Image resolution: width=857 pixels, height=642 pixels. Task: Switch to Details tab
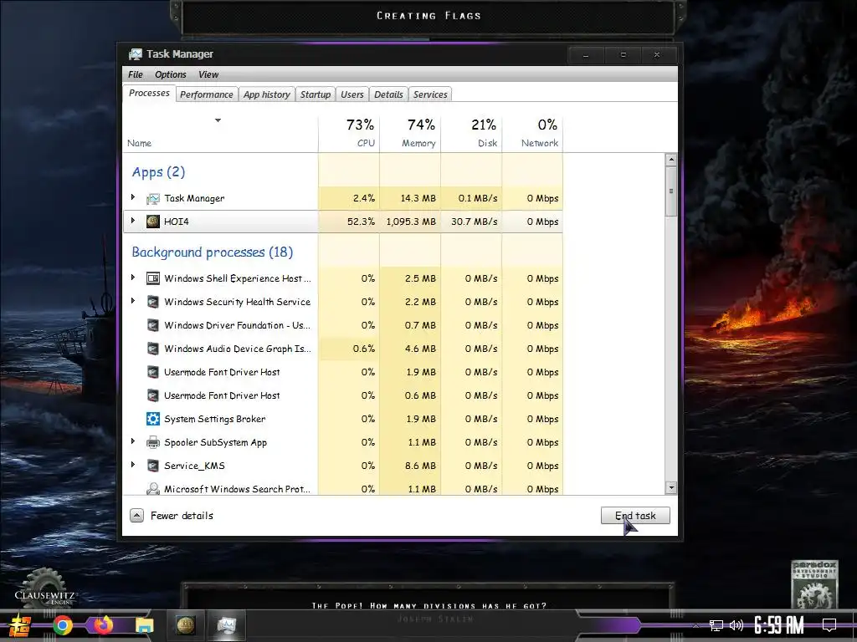[388, 94]
